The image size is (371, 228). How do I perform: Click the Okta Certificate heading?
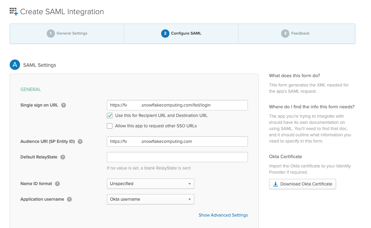pos(285,156)
